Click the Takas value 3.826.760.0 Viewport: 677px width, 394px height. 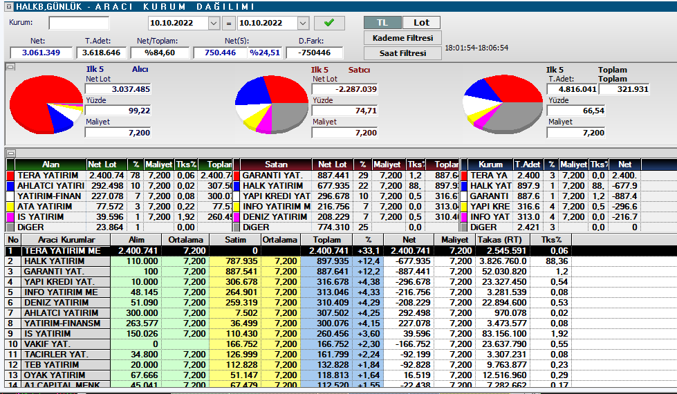(x=503, y=261)
